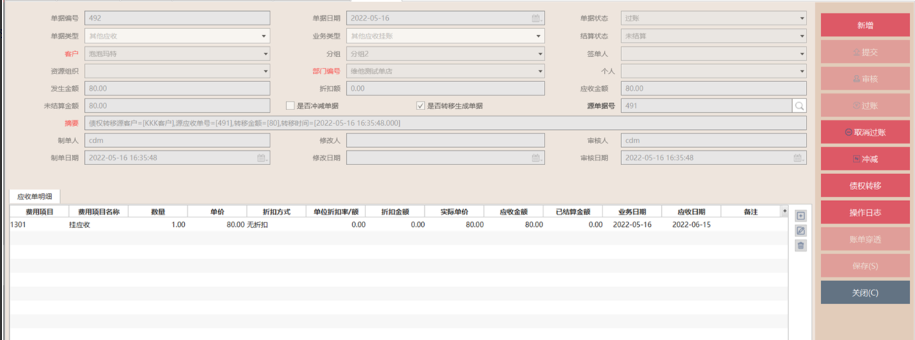
Task: Open the 分组 dropdown
Action: pyautogui.click(x=540, y=54)
